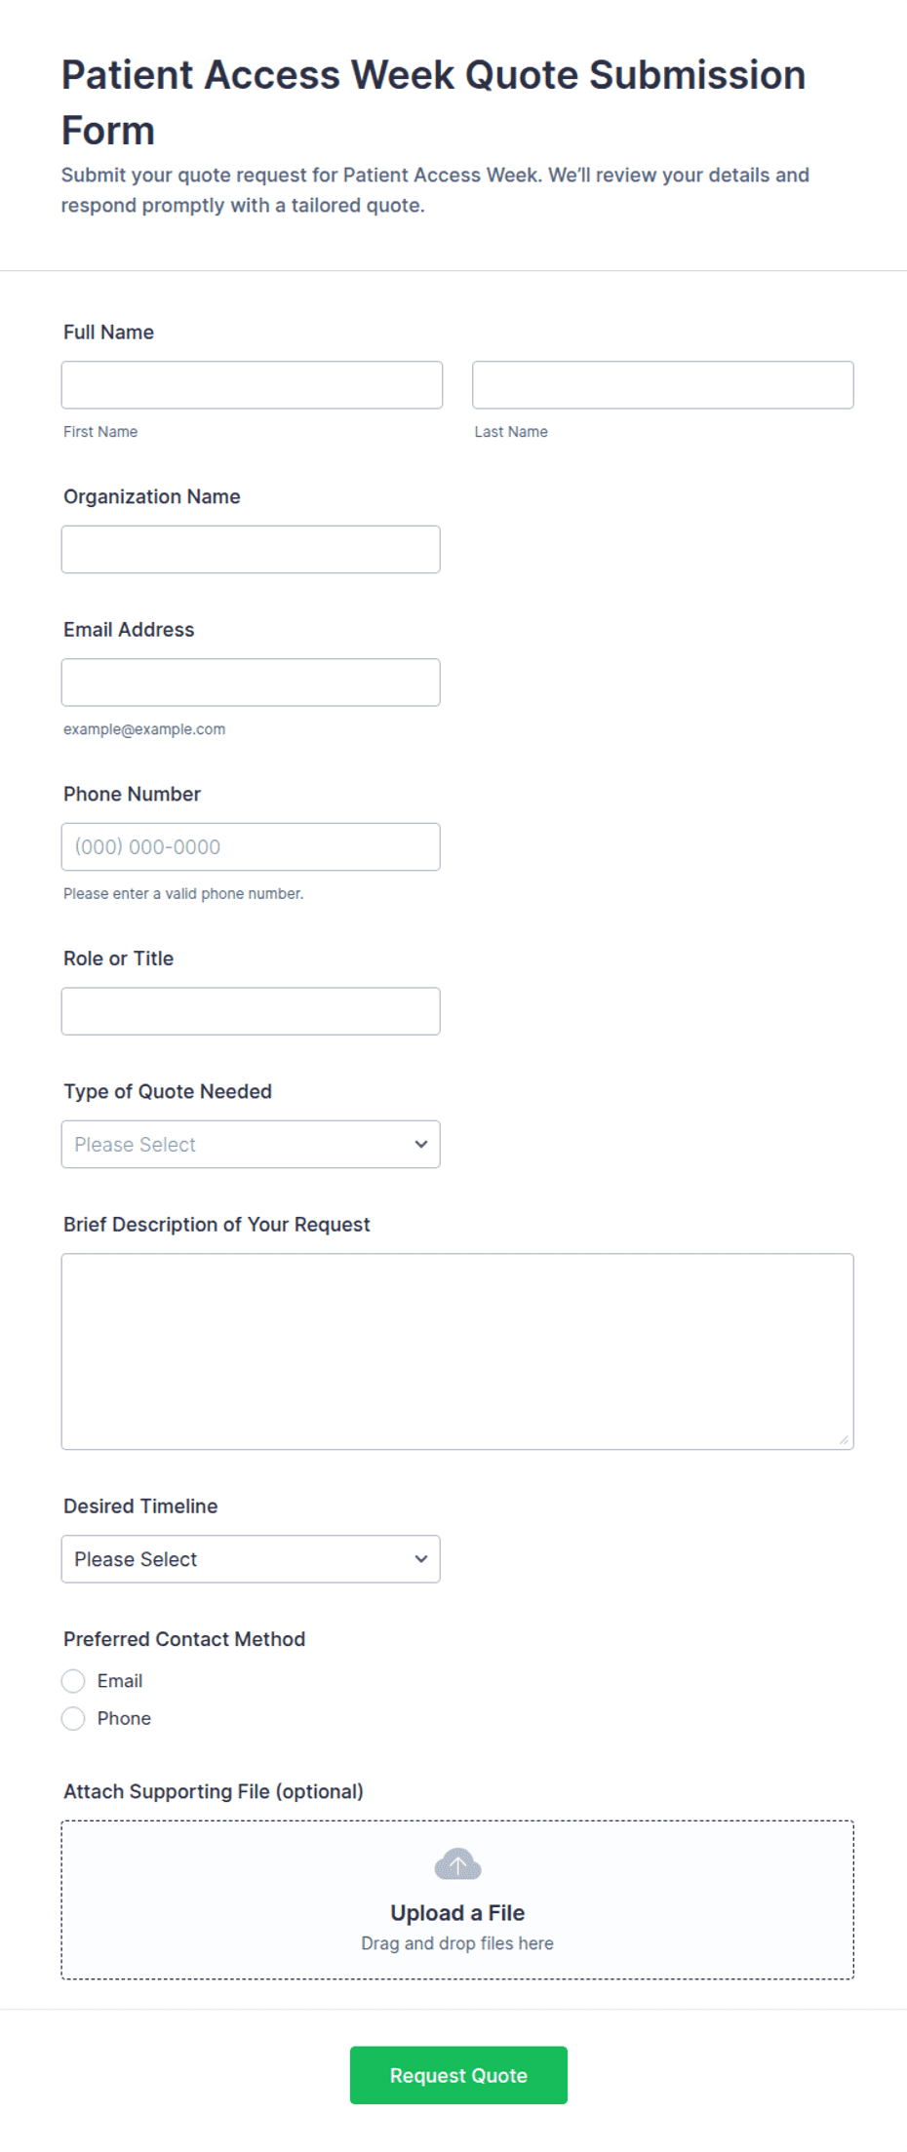Focus the Last Name input field
Image resolution: width=907 pixels, height=2152 pixels.
coord(663,385)
